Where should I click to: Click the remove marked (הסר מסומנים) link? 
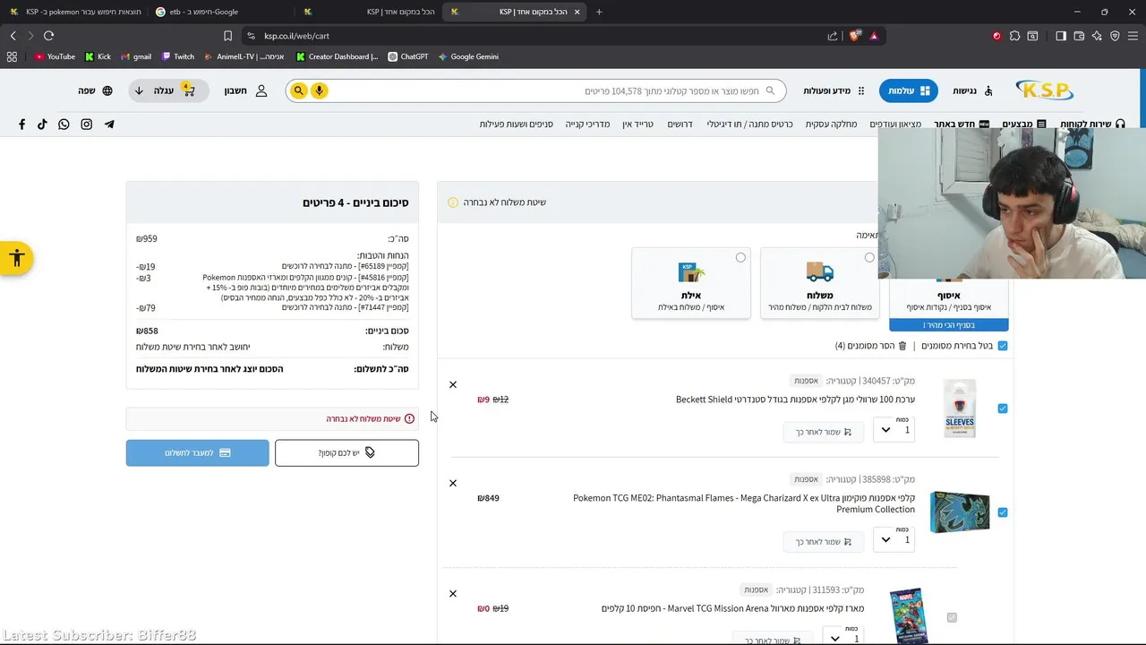[x=871, y=346]
